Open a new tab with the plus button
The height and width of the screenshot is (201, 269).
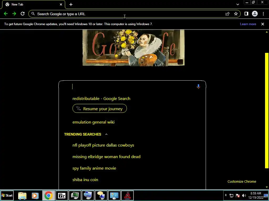pos(71,4)
